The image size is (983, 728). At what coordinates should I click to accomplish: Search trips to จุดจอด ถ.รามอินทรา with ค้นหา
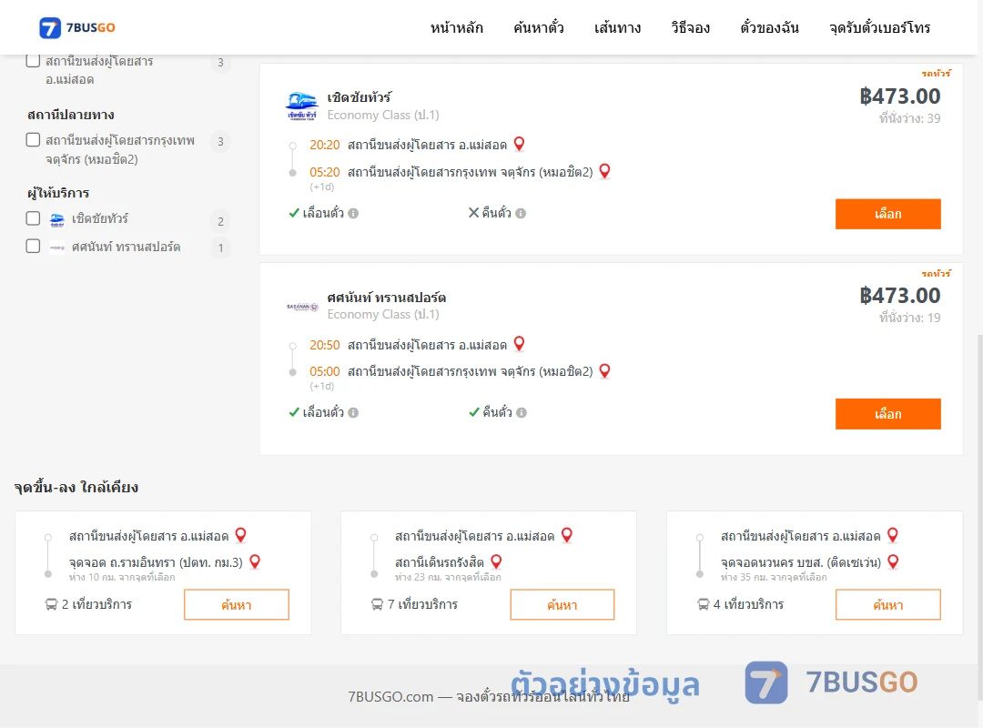237,604
